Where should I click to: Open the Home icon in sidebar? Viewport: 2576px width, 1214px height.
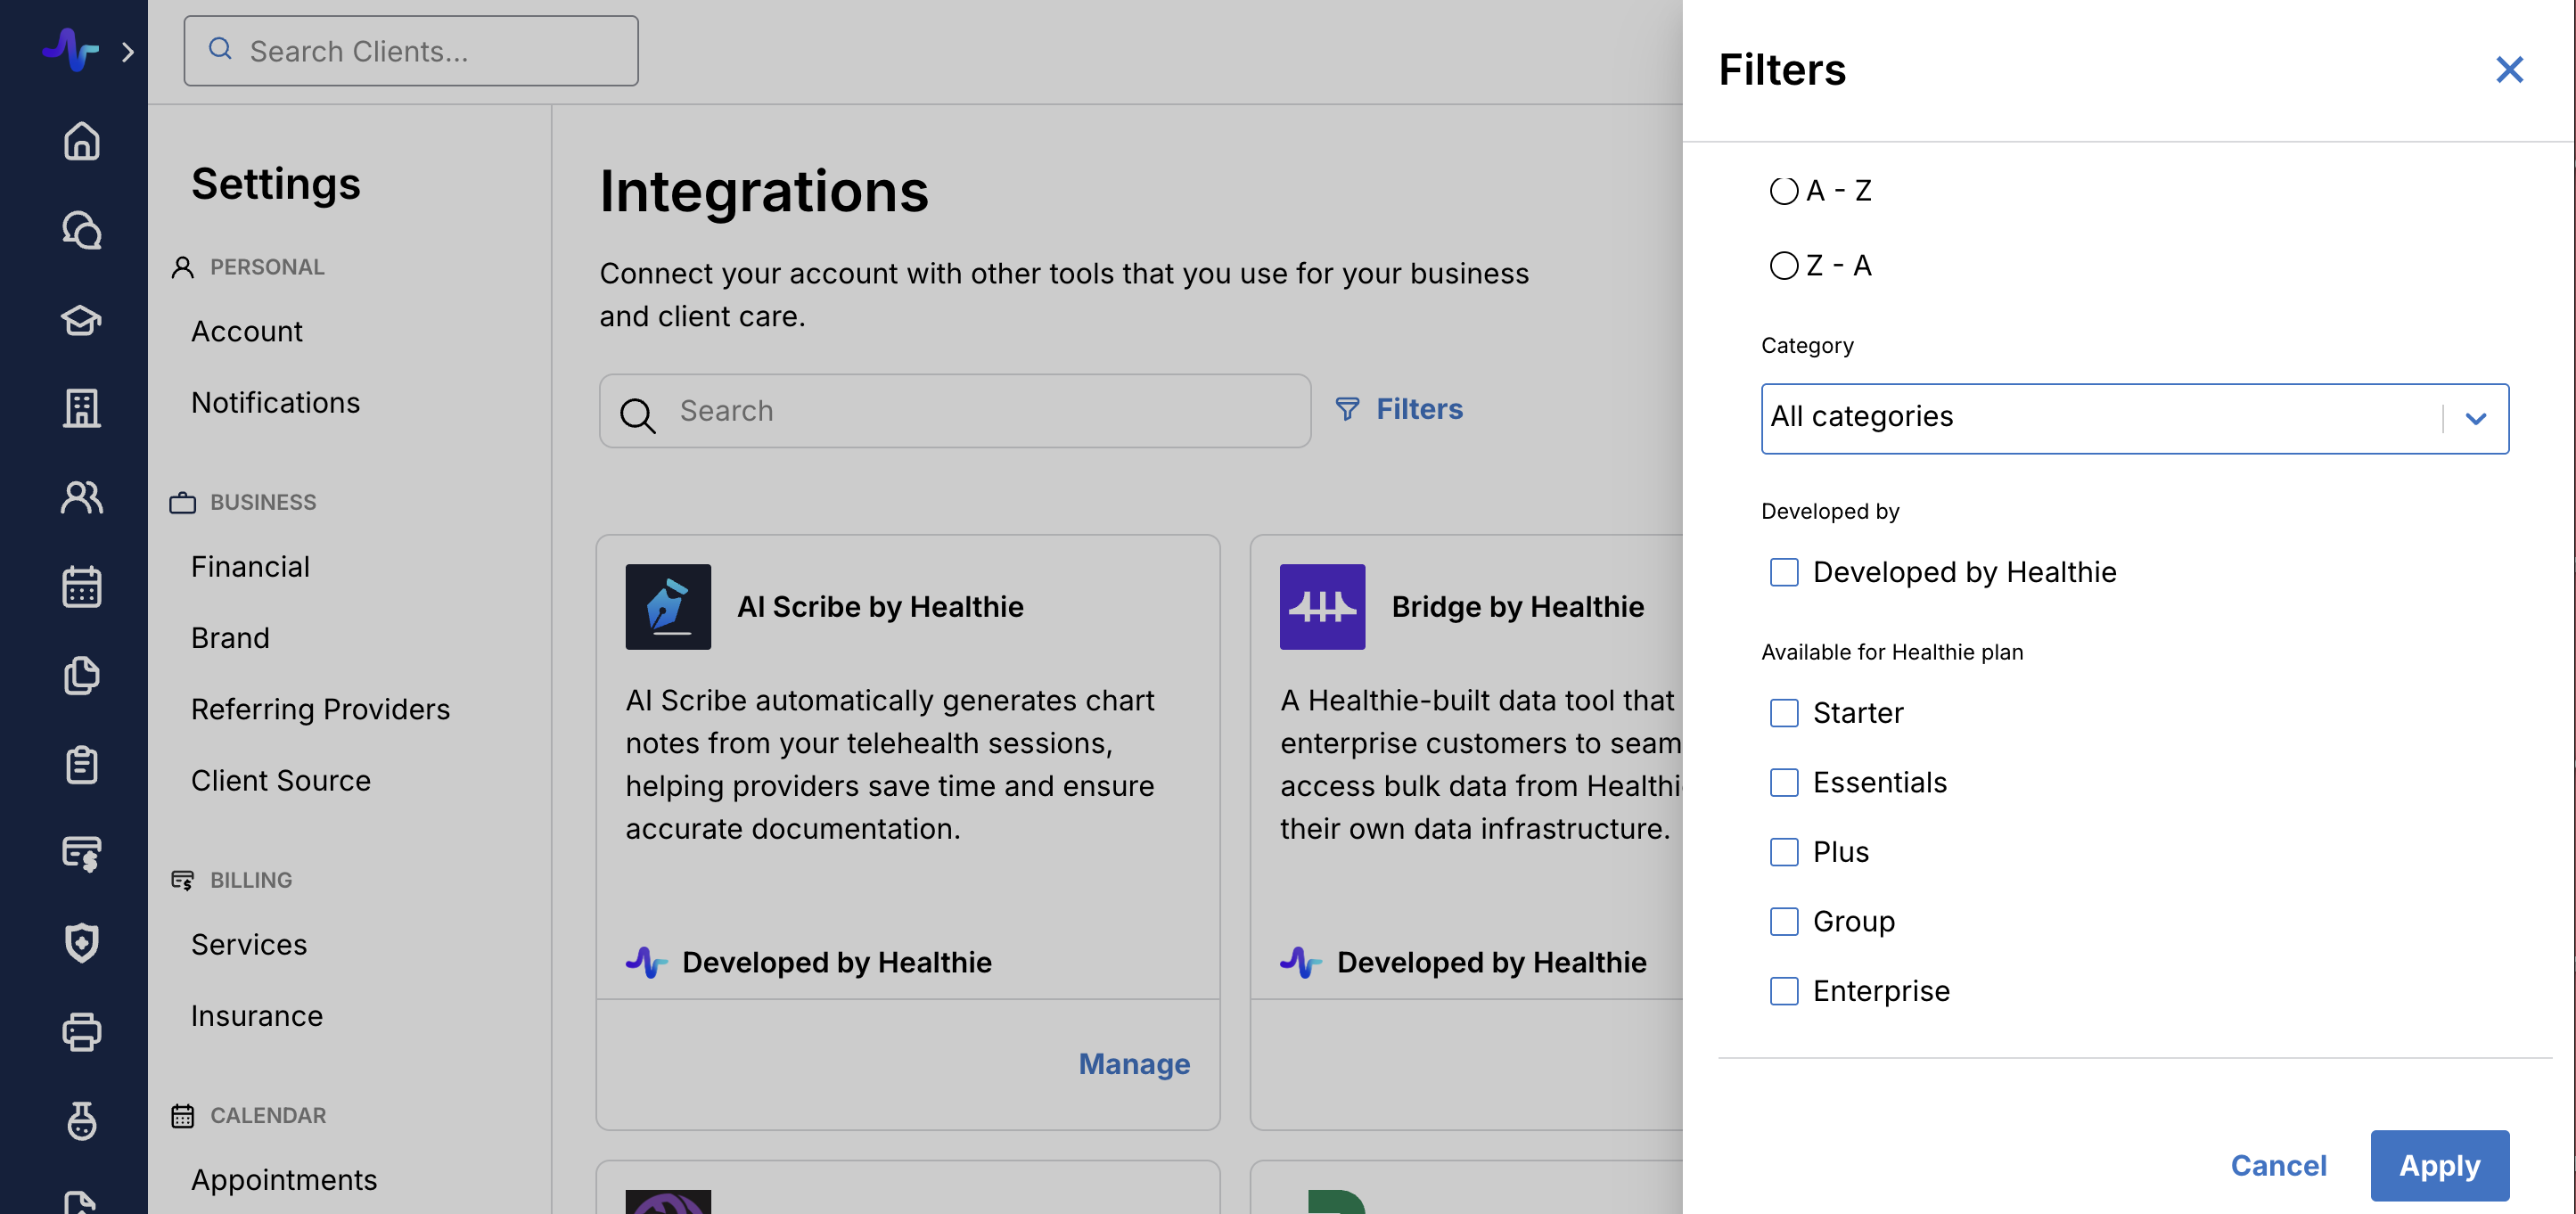[x=81, y=141]
